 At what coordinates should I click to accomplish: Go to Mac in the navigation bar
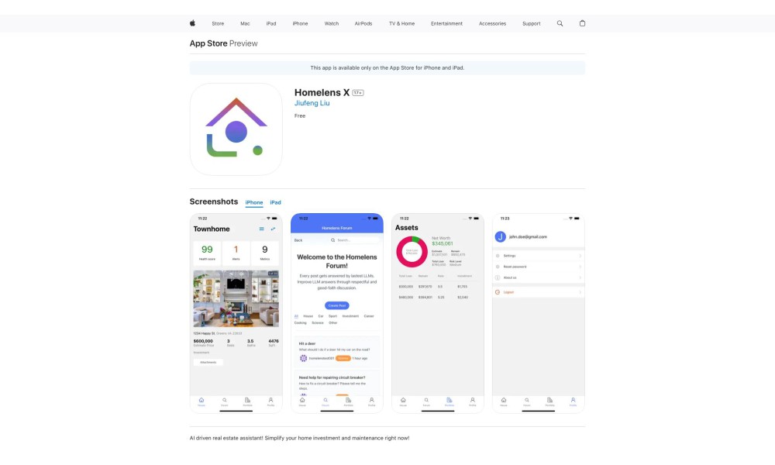pos(245,24)
